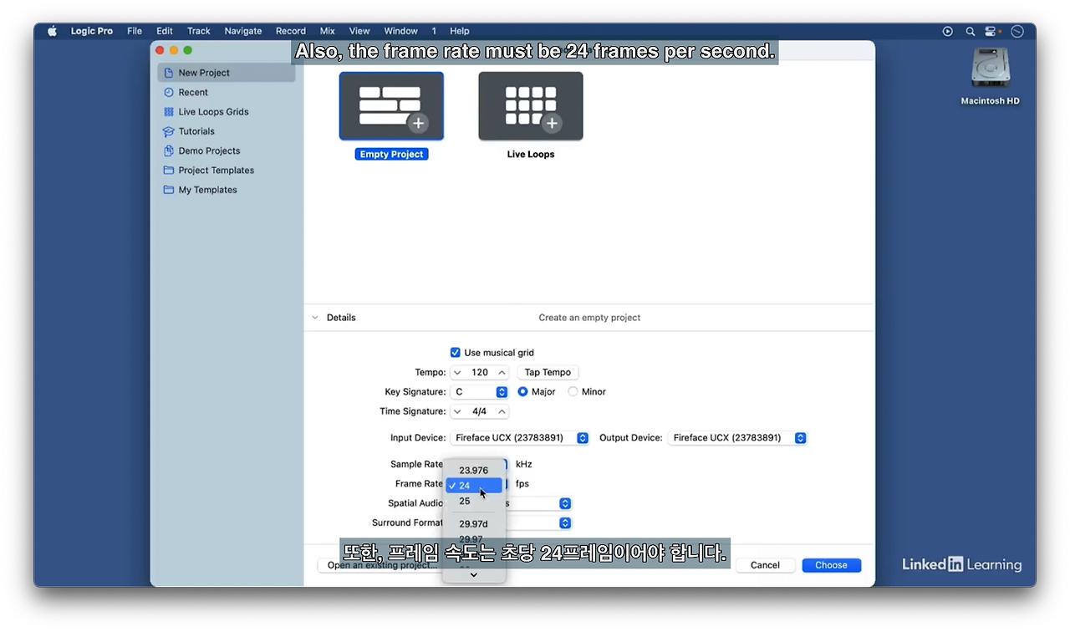
Task: Select the Minor radio button
Action: click(573, 391)
